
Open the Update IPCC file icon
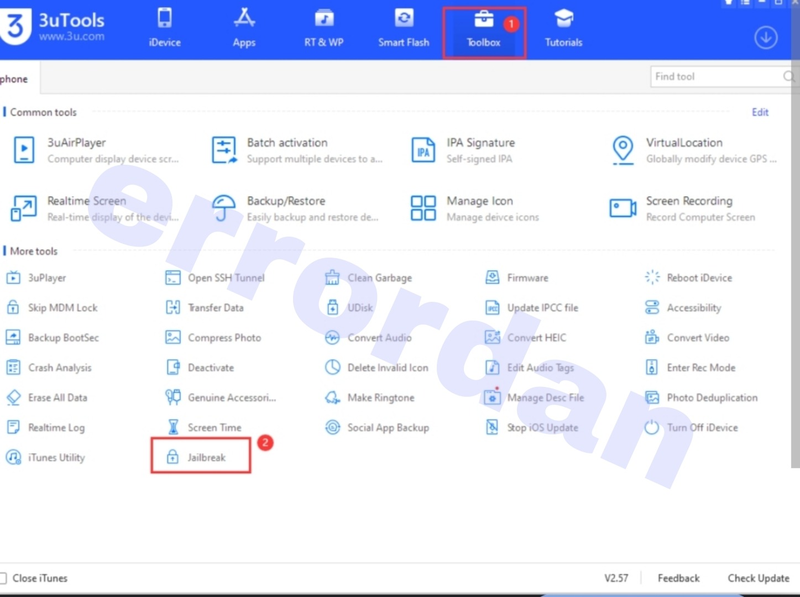point(492,307)
